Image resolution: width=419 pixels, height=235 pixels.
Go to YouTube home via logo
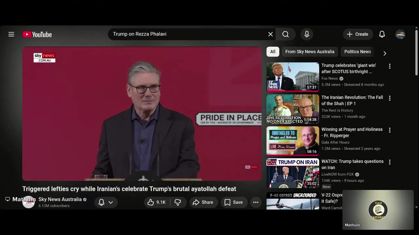coord(37,34)
